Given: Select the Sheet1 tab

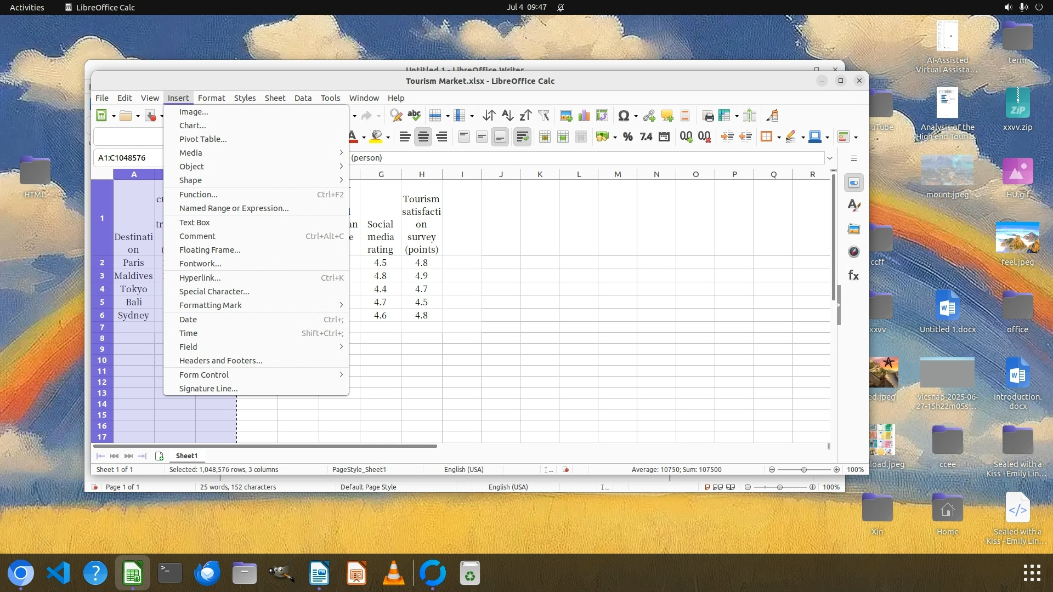Looking at the screenshot, I should point(186,456).
